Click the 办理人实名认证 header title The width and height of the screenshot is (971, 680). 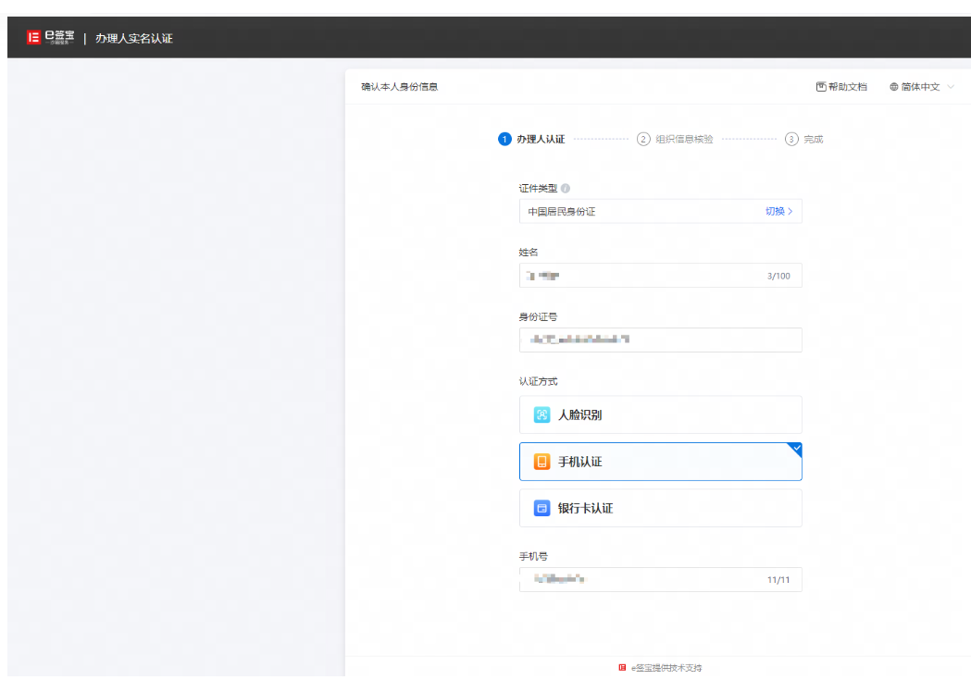tap(134, 38)
